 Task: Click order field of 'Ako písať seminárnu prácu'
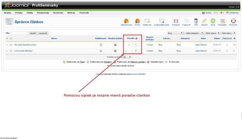(x=136, y=45)
